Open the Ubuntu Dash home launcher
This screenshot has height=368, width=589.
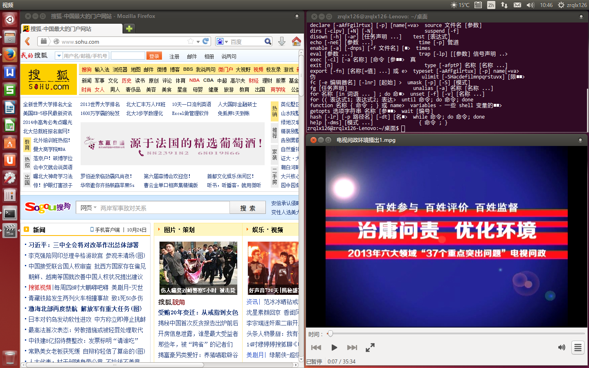(x=10, y=19)
